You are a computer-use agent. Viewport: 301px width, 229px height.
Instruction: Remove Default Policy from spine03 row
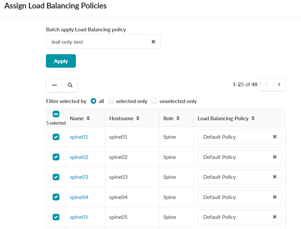[x=275, y=177]
